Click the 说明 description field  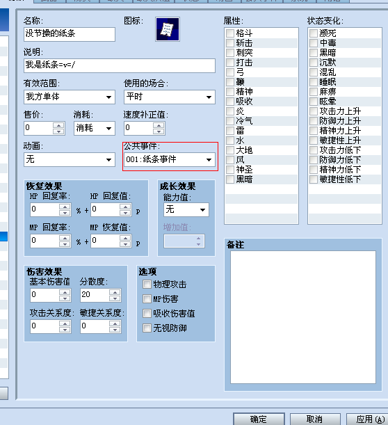tap(120, 65)
